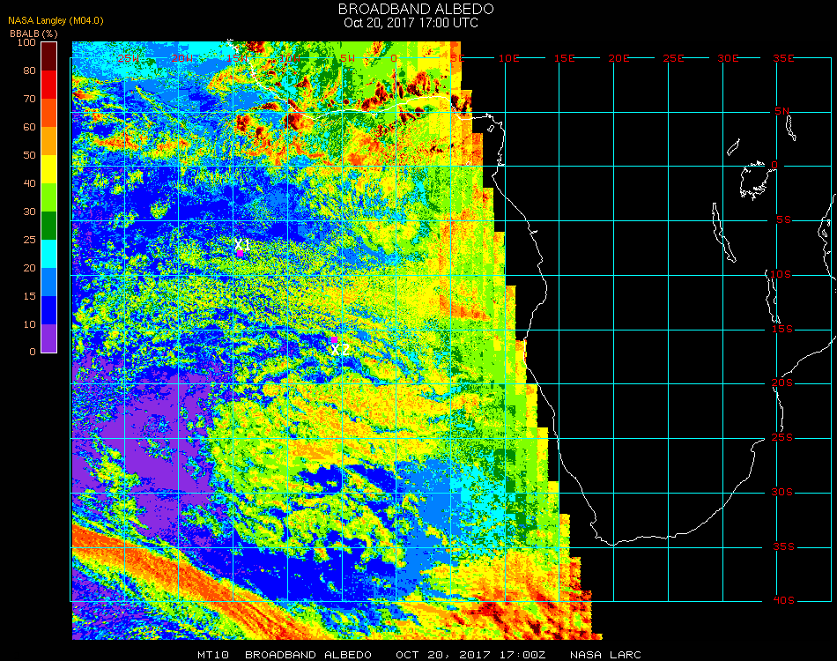Pick the orange 50-60 legend swatch
Viewport: 837px width, 661px height.
point(48,141)
